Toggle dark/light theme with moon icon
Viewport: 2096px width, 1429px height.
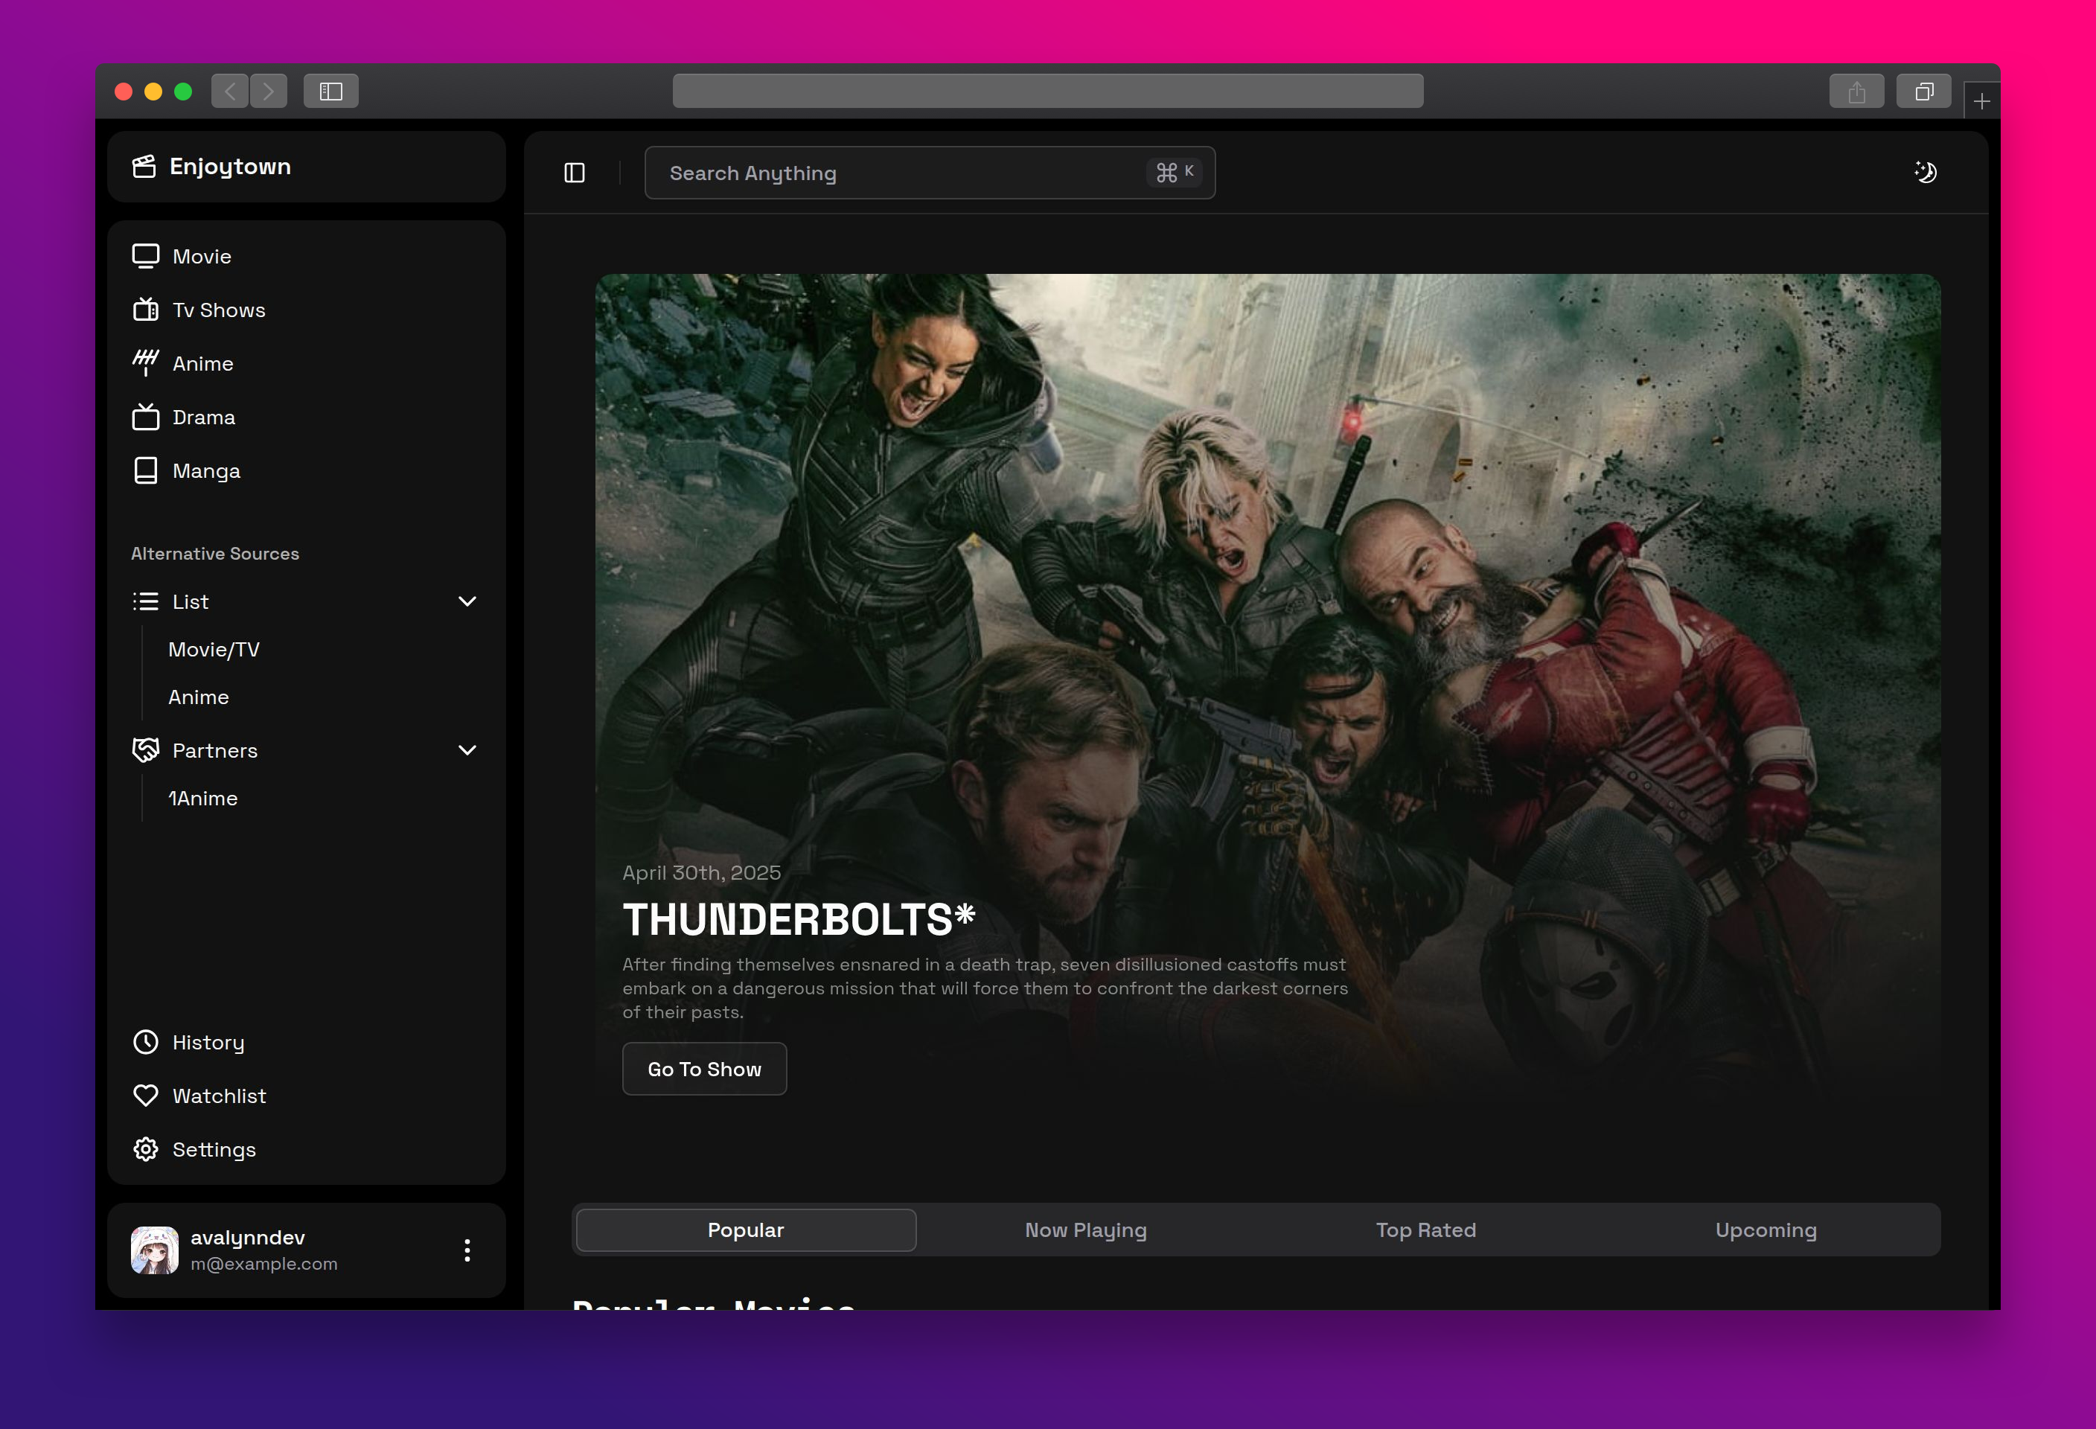[1926, 172]
